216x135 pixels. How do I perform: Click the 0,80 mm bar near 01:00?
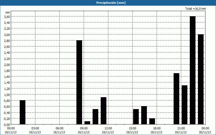click(23, 112)
